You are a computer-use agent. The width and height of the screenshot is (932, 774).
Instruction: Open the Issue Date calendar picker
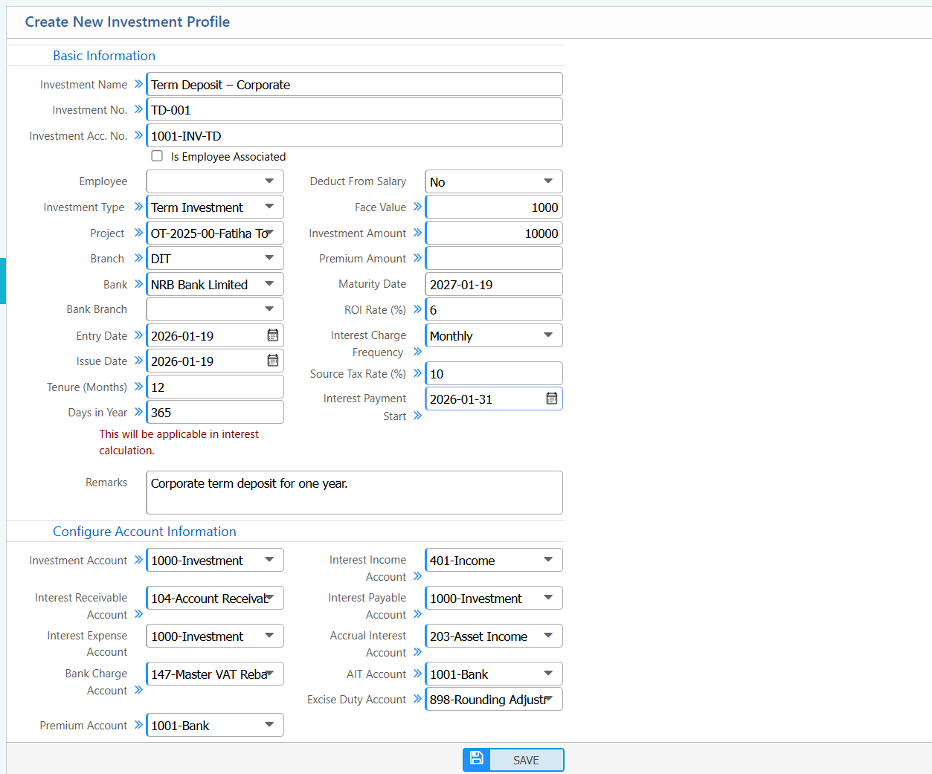(x=273, y=361)
